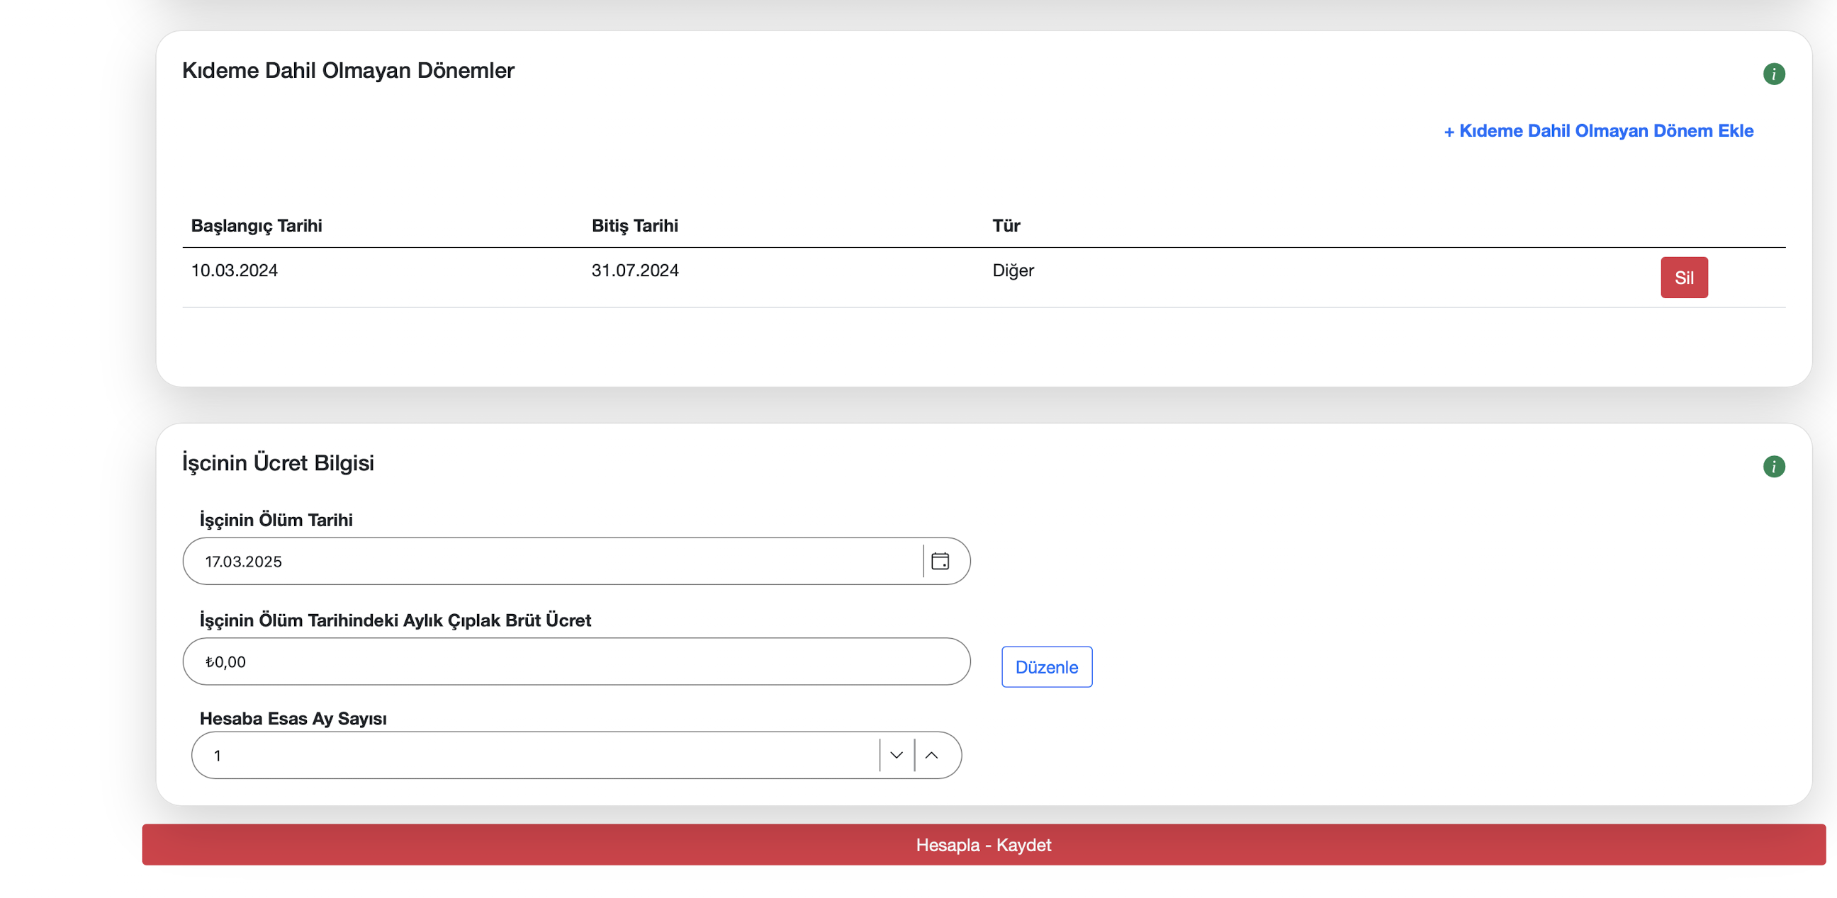Viewport: 1837px width, 898px height.
Task: Open calendar picker for İşçinin Ölüm Tarihi
Action: (x=940, y=562)
